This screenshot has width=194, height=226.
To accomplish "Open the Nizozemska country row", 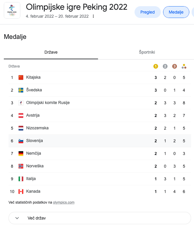I will [x=100, y=128].
